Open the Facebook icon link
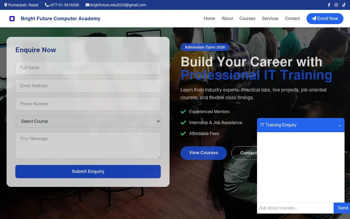The height and width of the screenshot is (219, 350). [329, 5]
